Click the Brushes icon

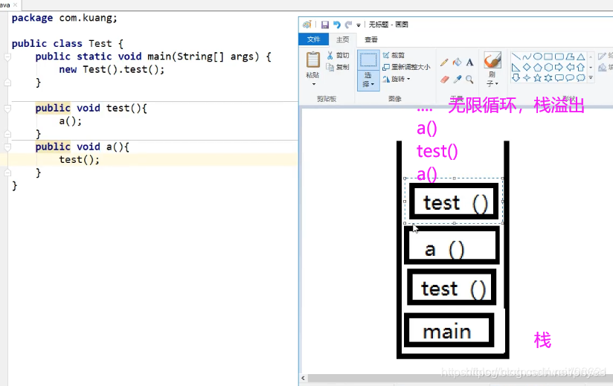pos(492,59)
